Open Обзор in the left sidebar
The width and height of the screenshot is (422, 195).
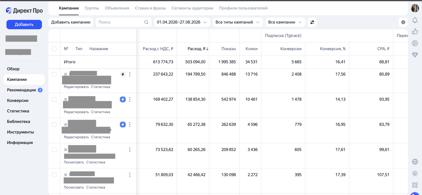(x=13, y=69)
